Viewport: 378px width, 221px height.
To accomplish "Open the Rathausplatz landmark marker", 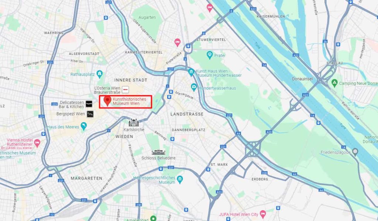I will pos(100,74).
